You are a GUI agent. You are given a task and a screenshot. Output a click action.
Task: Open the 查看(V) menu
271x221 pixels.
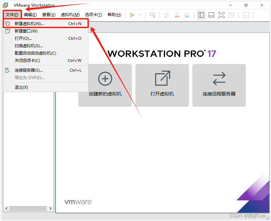click(x=49, y=15)
